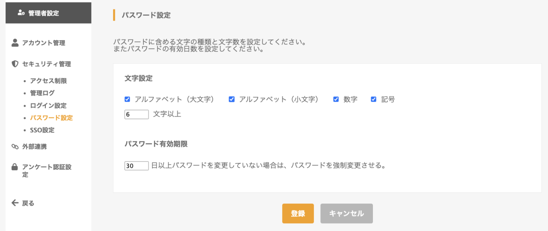Click the gray キャンセル button
Image resolution: width=548 pixels, height=231 pixels.
click(347, 213)
